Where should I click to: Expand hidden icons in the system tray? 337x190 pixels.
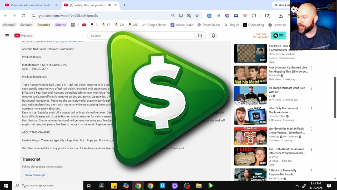pos(297,186)
